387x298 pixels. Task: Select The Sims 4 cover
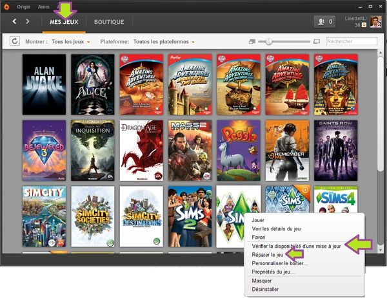coord(335,200)
